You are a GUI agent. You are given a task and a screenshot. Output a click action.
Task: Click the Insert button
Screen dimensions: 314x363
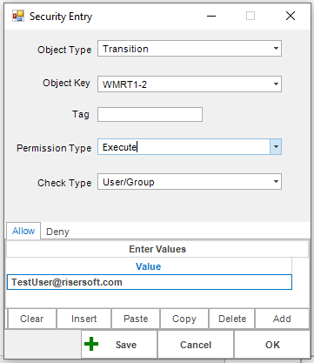[84, 319]
